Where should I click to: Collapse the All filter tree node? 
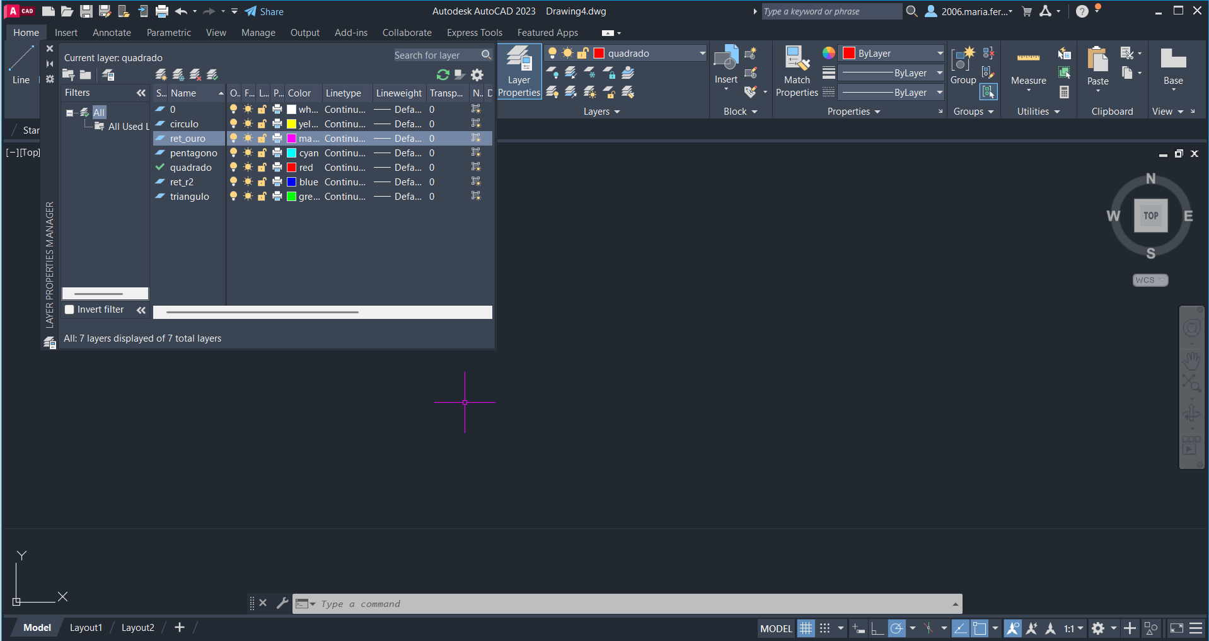pyautogui.click(x=69, y=113)
